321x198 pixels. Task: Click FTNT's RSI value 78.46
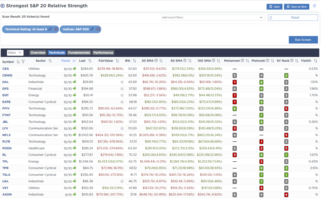[x=133, y=115]
